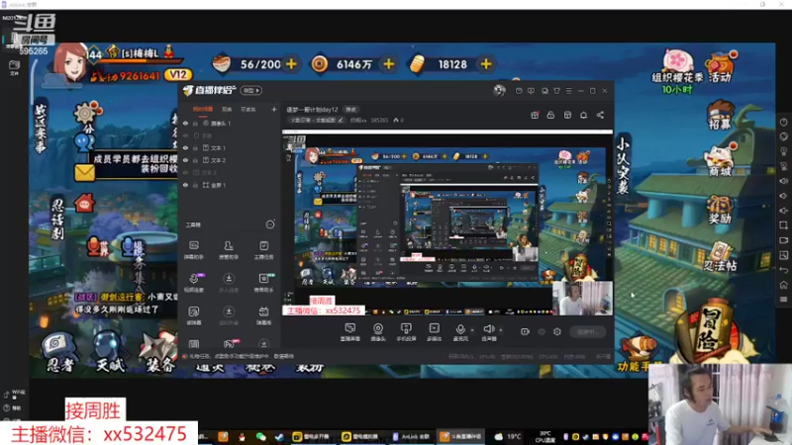Viewport: 792px width, 445px height.
Task: Click the start-live button at bottom right
Action: coord(588,331)
